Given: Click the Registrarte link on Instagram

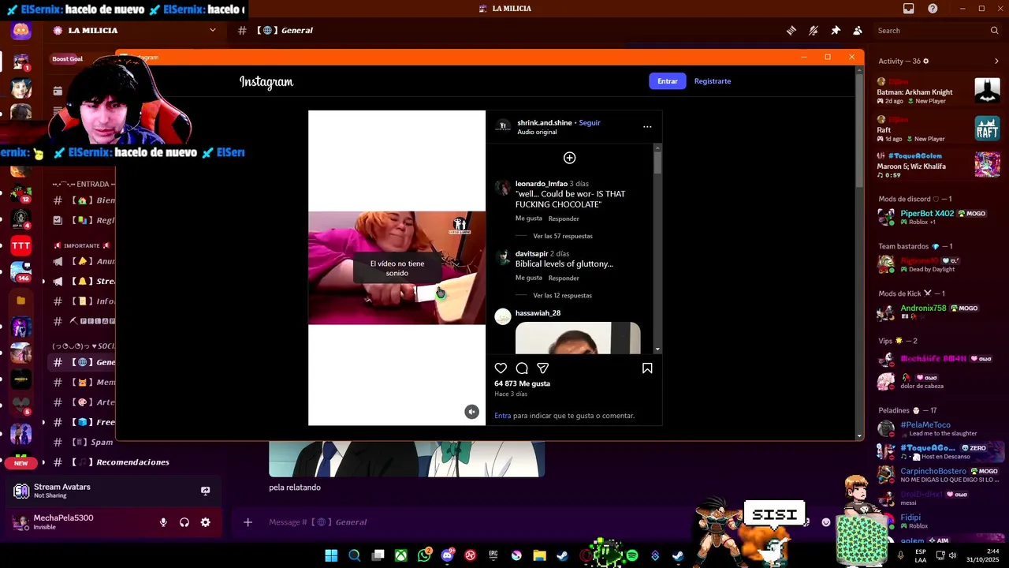Looking at the screenshot, I should click(713, 81).
